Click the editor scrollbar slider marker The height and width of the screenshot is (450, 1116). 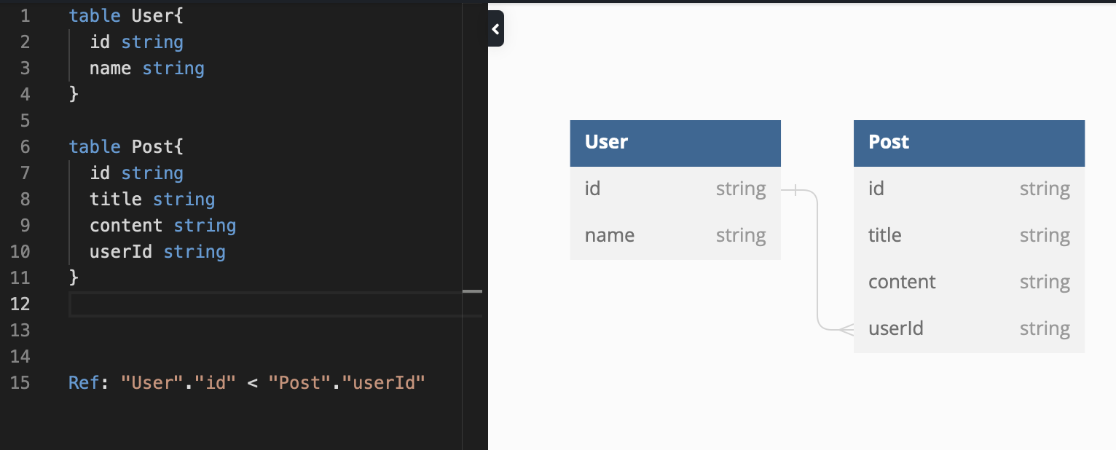coord(472,291)
